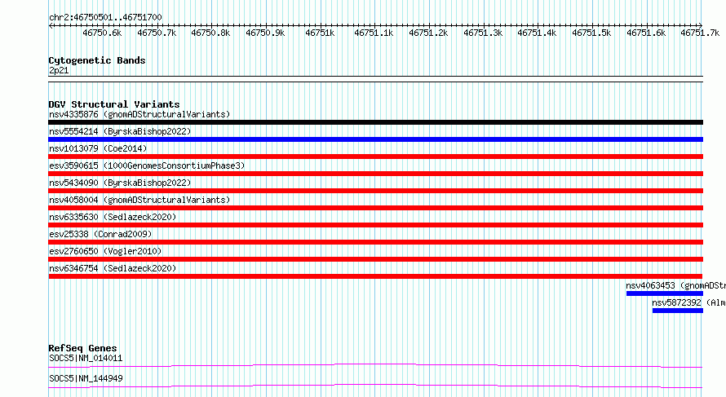Click the nsv4063453 variant label

[x=675, y=285]
